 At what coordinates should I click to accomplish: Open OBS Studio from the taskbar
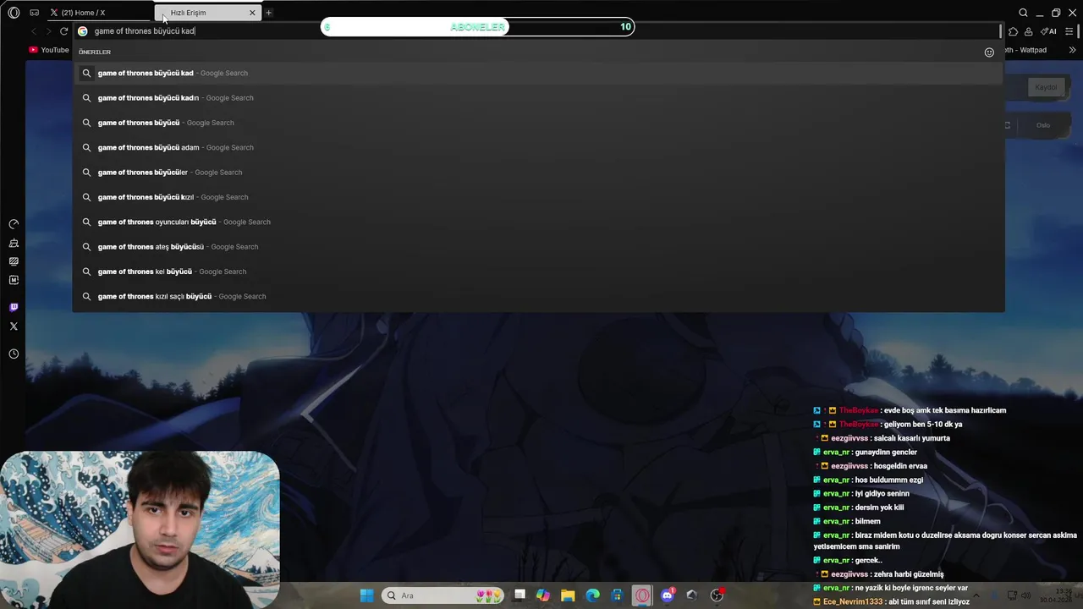(717, 595)
